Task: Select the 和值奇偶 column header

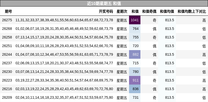Action: (149, 12)
